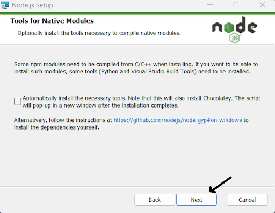
Task: Click the disabled maximize window button
Action: click(x=236, y=5)
